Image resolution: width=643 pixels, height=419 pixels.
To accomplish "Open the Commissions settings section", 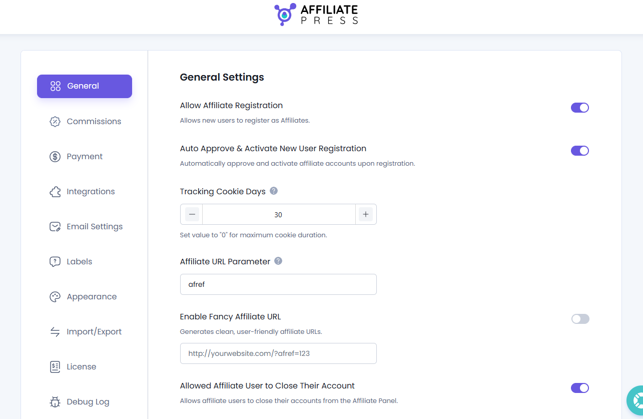I will pyautogui.click(x=94, y=121).
